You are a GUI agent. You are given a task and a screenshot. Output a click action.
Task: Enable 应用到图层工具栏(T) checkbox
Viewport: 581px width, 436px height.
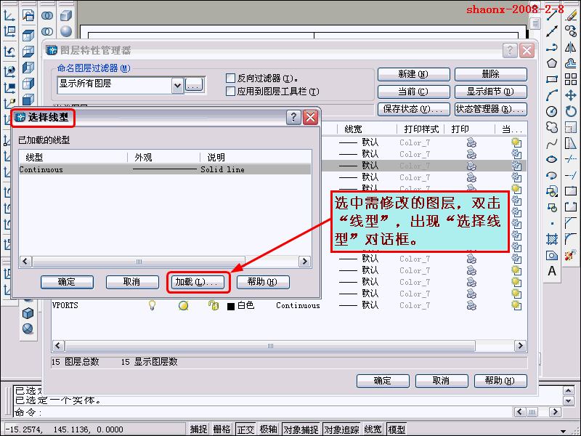230,92
